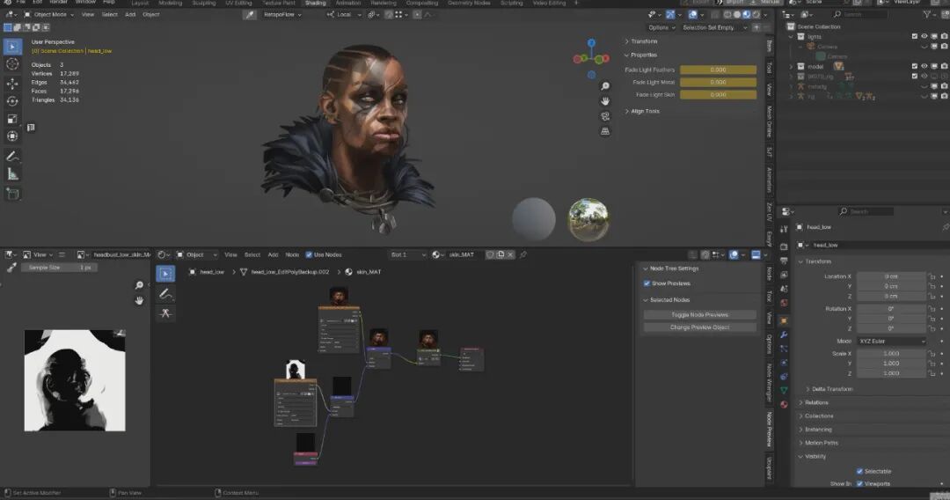Click Location X field in Transform panel

point(890,276)
